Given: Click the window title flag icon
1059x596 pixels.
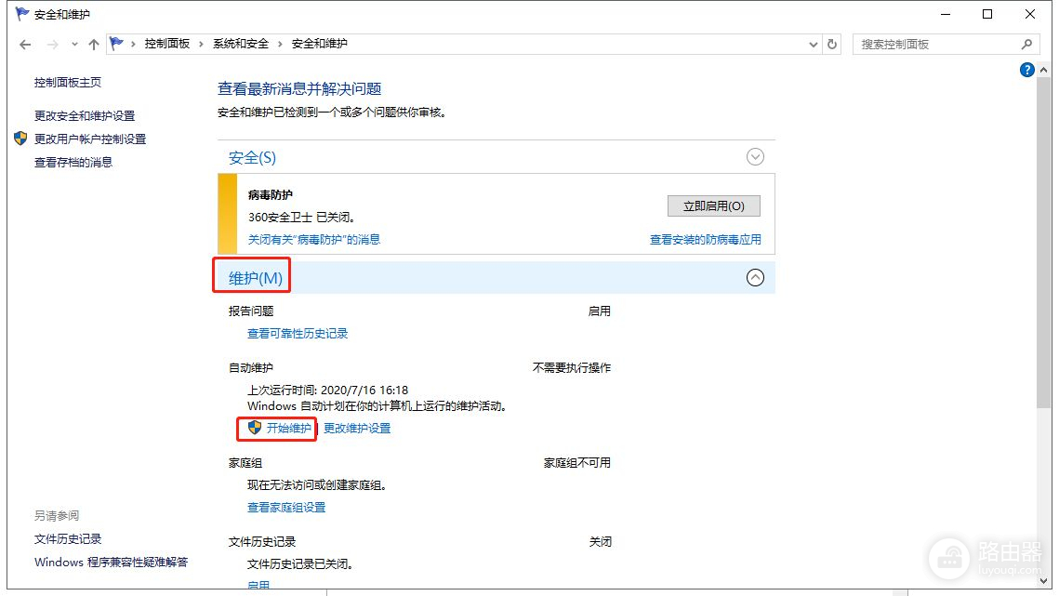Looking at the screenshot, I should click(21, 14).
